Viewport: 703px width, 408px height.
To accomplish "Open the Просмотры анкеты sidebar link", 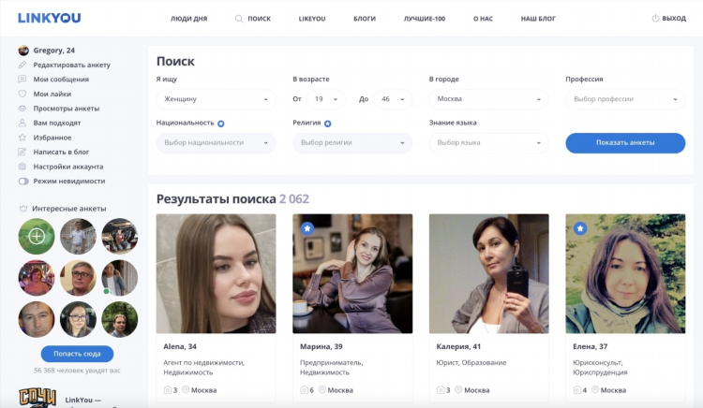I will pos(67,109).
